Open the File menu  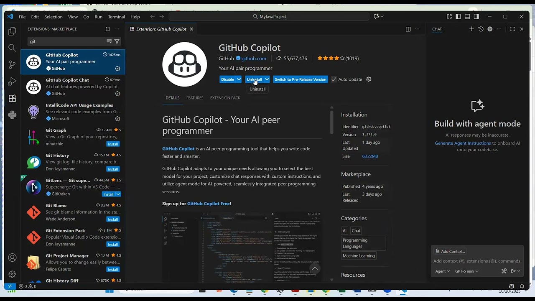pyautogui.click(x=22, y=17)
